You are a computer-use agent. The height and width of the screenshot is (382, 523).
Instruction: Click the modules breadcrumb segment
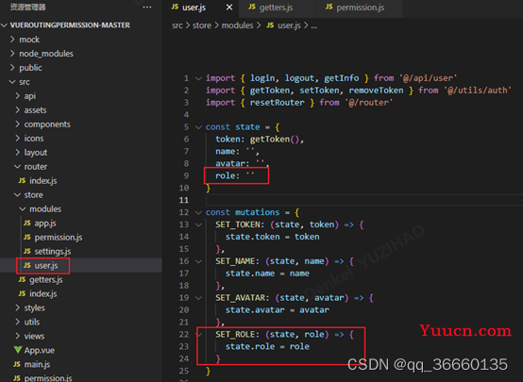(x=238, y=25)
